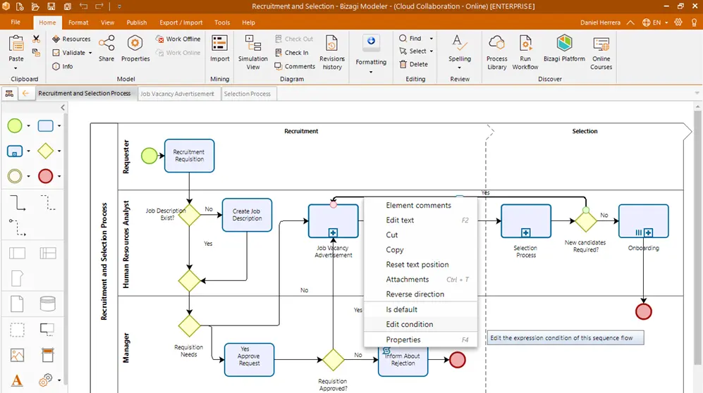The width and height of the screenshot is (703, 393).
Task: Switch to the Format ribbon tab
Action: [x=78, y=23]
